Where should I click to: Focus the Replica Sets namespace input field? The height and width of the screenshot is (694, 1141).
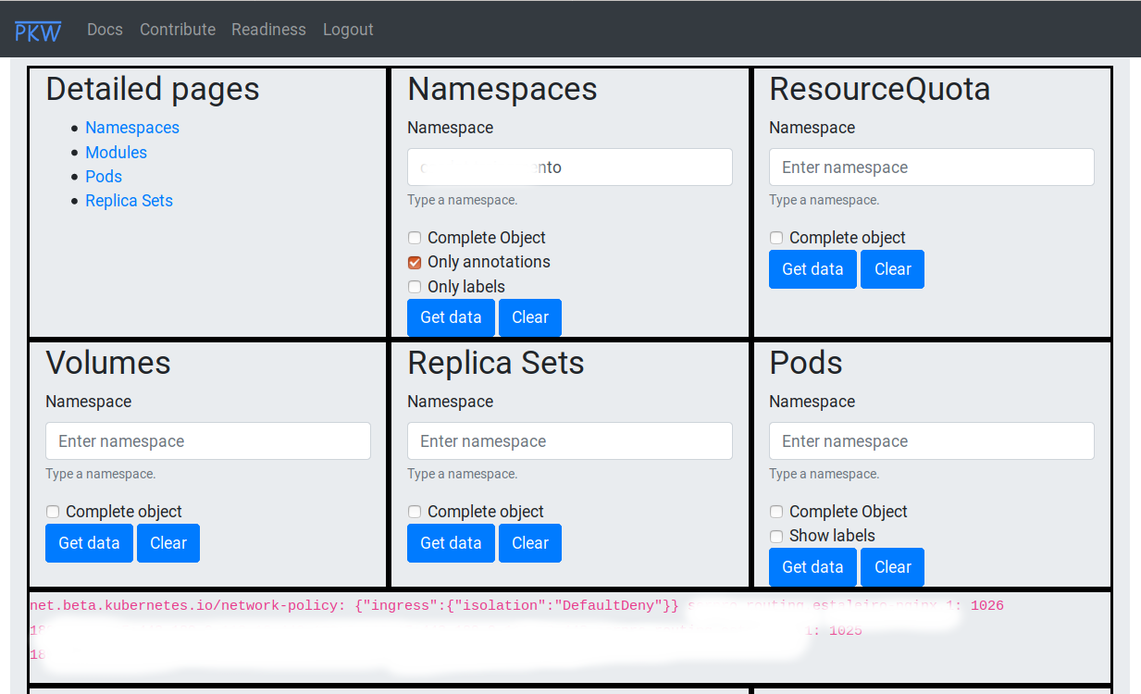pyautogui.click(x=570, y=441)
